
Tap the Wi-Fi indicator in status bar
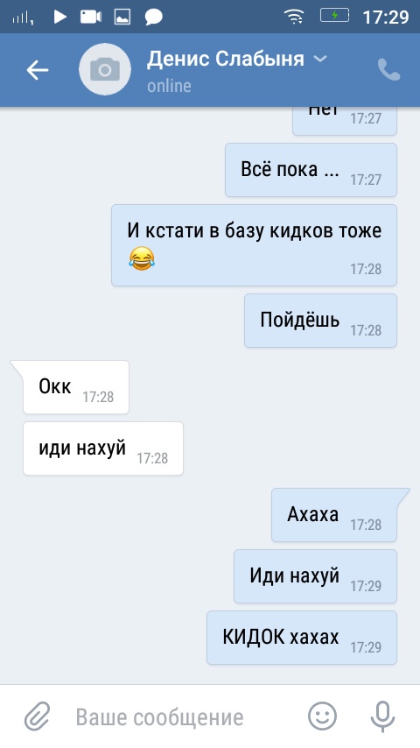[295, 17]
